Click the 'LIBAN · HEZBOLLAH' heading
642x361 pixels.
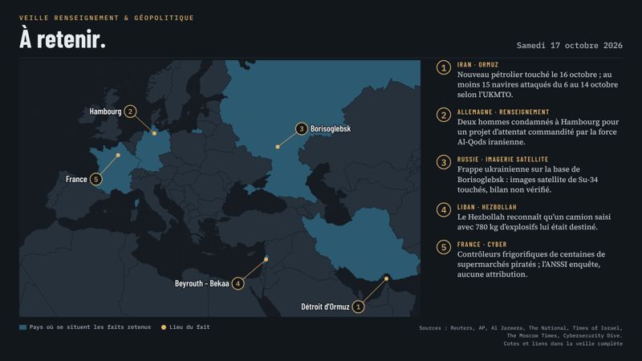(x=487, y=207)
